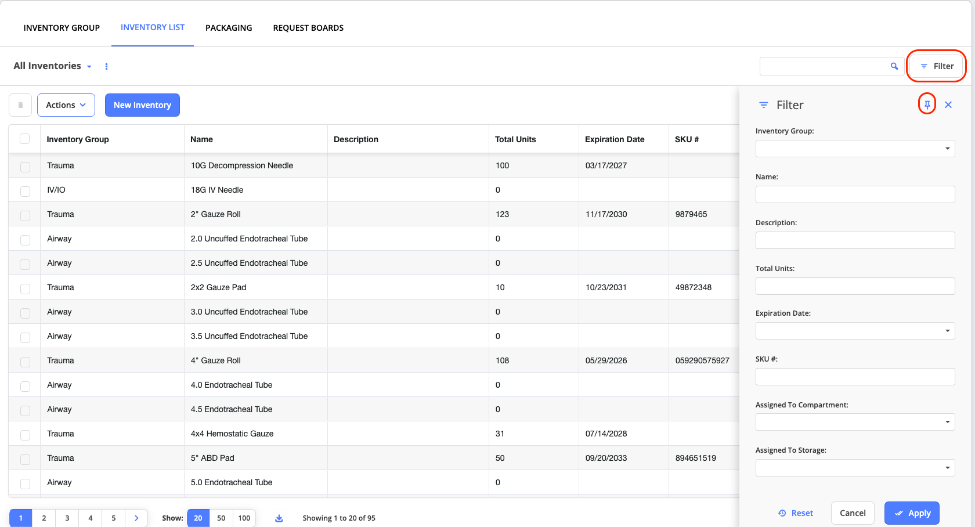Viewport: 975px width, 527px height.
Task: Focus the Name filter field
Action: point(855,194)
